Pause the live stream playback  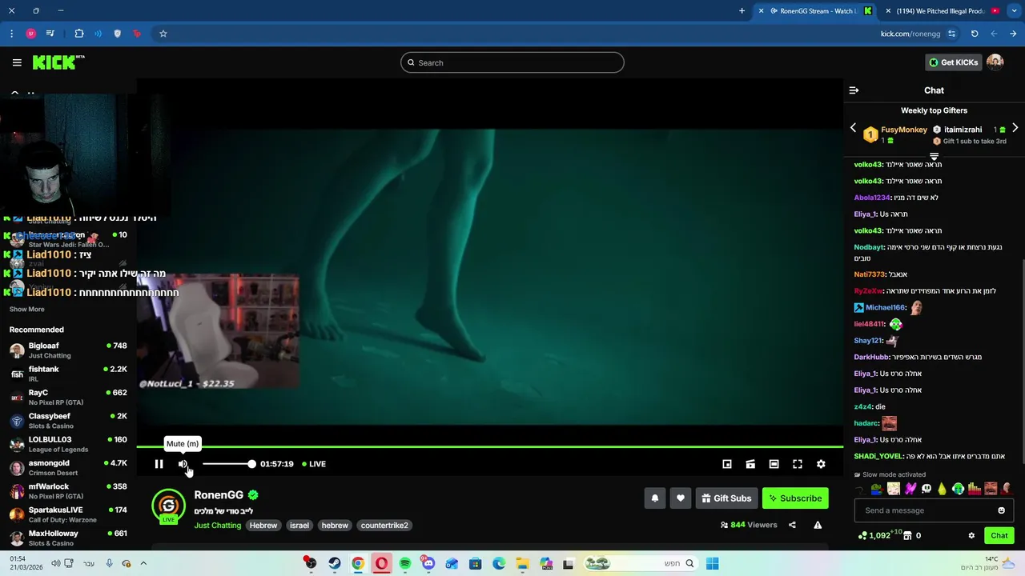click(x=159, y=464)
